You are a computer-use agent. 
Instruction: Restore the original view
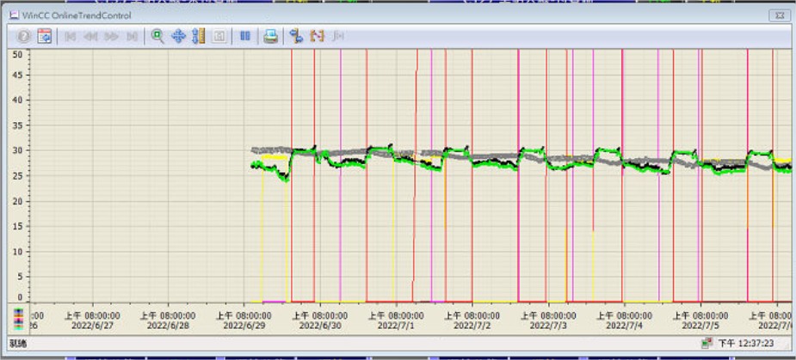[x=219, y=36]
